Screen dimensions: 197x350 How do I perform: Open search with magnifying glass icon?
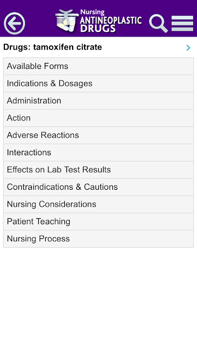coord(158,23)
